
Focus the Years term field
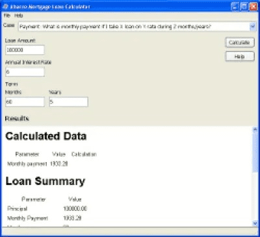coord(68,102)
